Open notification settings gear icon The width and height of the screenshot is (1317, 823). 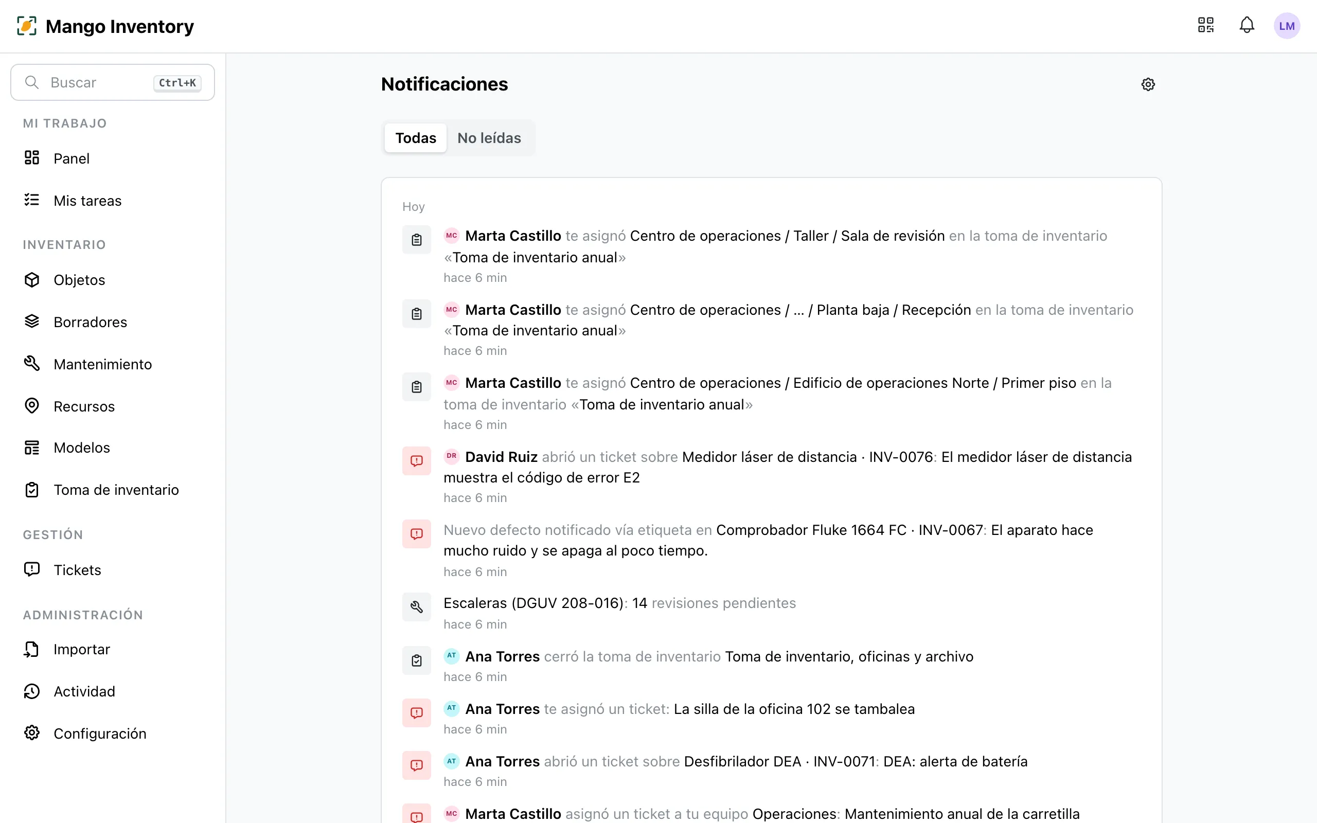[x=1148, y=84]
